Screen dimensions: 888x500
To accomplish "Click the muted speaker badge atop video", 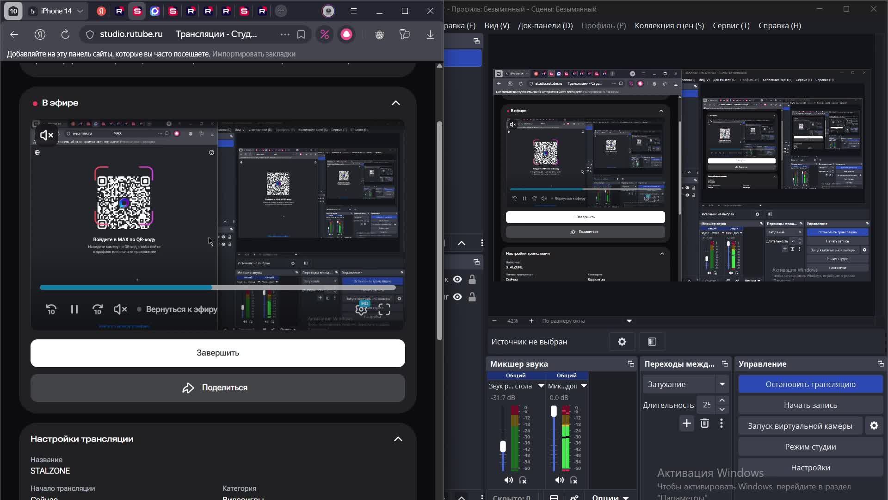I will pos(47,135).
